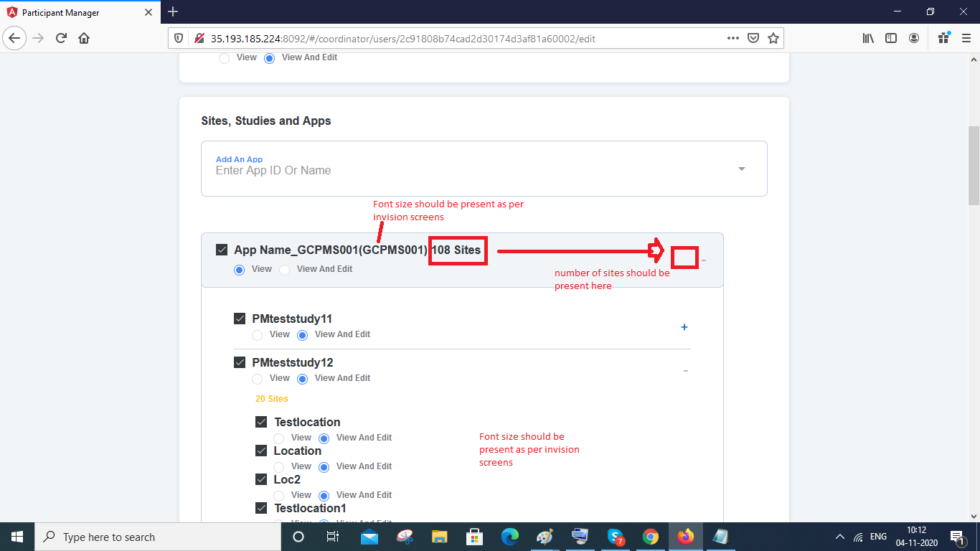The image size is (980, 551).
Task: Open a new browser tab
Action: point(173,11)
